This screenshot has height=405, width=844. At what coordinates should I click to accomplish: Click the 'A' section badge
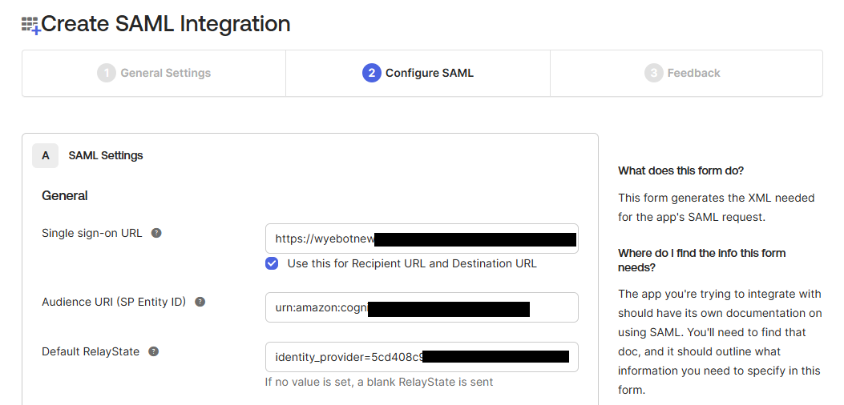[45, 155]
